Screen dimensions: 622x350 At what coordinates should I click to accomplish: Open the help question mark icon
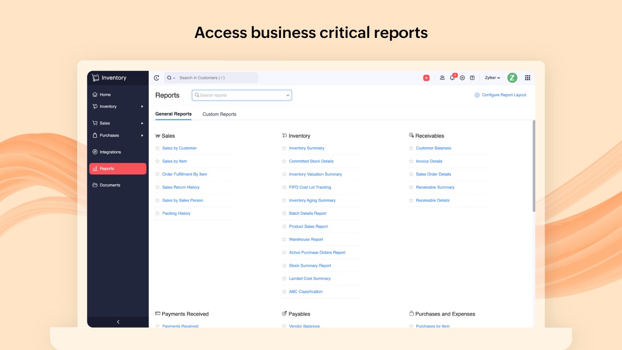[x=472, y=78]
